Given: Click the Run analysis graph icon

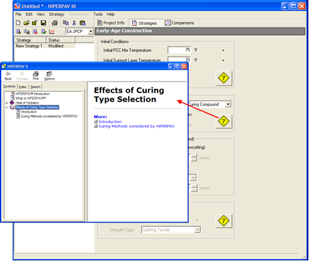Looking at the screenshot, I should [51, 32].
